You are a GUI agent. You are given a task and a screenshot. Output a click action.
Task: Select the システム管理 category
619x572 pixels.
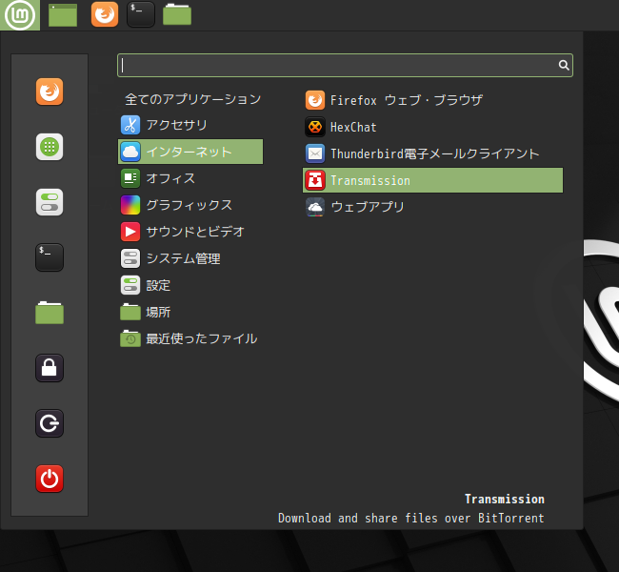coord(190,258)
